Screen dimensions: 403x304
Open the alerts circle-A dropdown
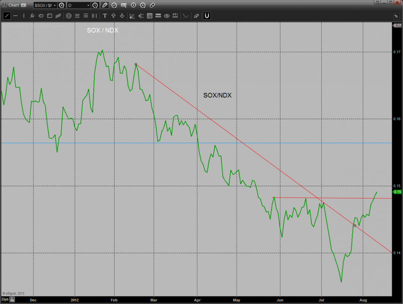pyautogui.click(x=143, y=5)
